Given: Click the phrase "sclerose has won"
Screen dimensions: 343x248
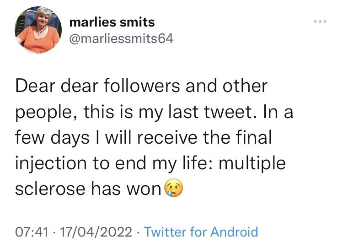Looking at the screenshot, I should pyautogui.click(x=88, y=189).
